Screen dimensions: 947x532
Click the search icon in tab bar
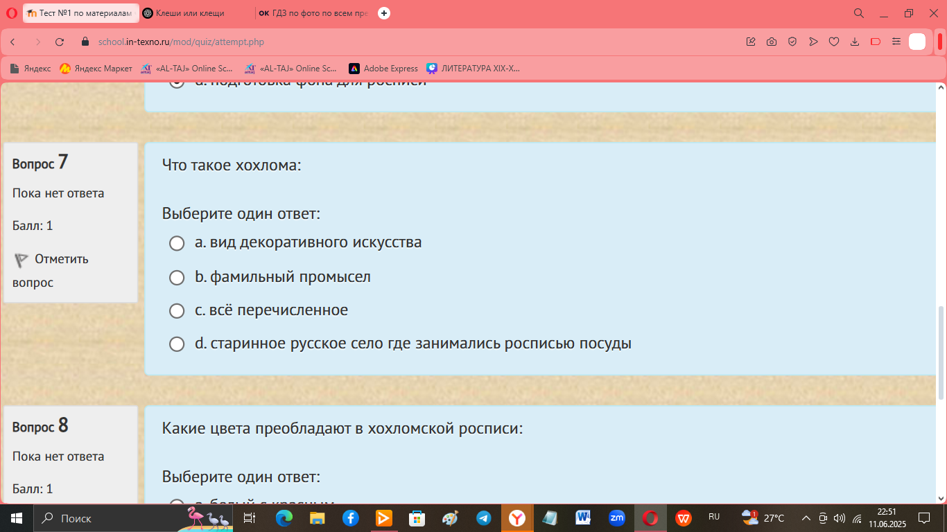(859, 13)
